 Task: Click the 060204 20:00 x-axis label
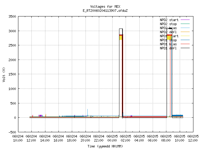85,138
